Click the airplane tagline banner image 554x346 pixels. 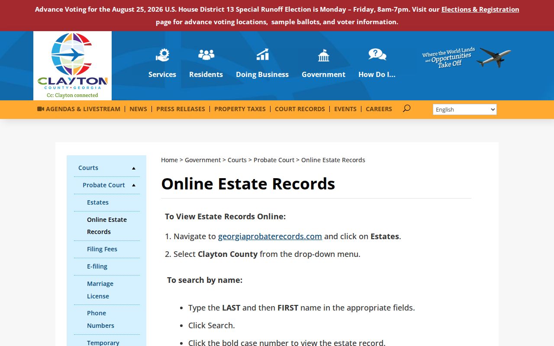pos(467,58)
